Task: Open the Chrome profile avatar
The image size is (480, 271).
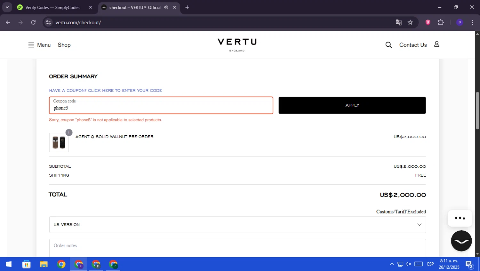Action: coord(460,22)
